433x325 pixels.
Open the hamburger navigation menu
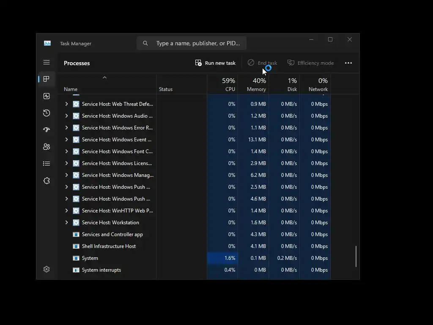point(47,63)
